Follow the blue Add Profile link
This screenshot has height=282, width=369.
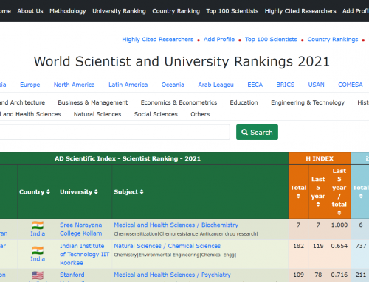point(219,40)
